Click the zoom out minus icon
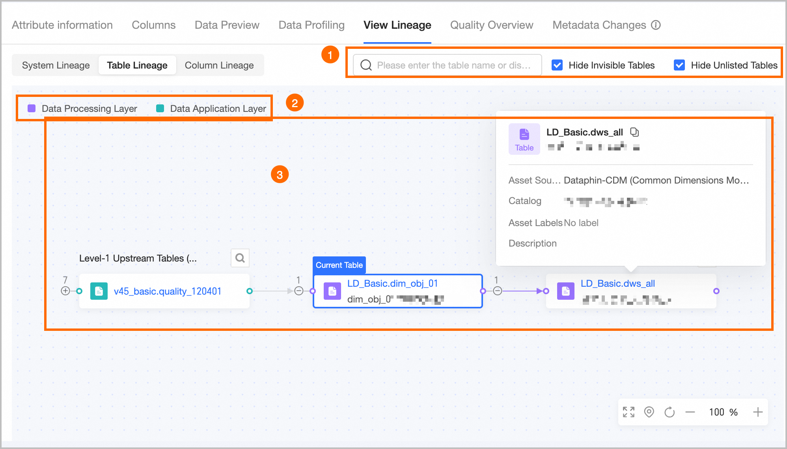Screen dimensions: 787x449 tap(690, 412)
